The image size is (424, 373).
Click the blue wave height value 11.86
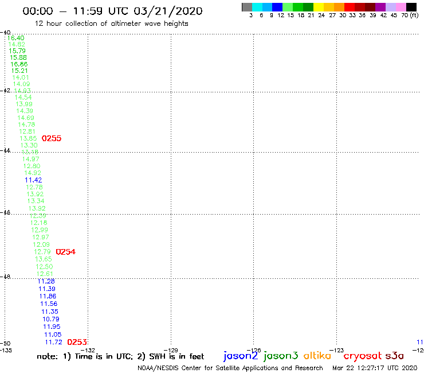pyautogui.click(x=48, y=296)
